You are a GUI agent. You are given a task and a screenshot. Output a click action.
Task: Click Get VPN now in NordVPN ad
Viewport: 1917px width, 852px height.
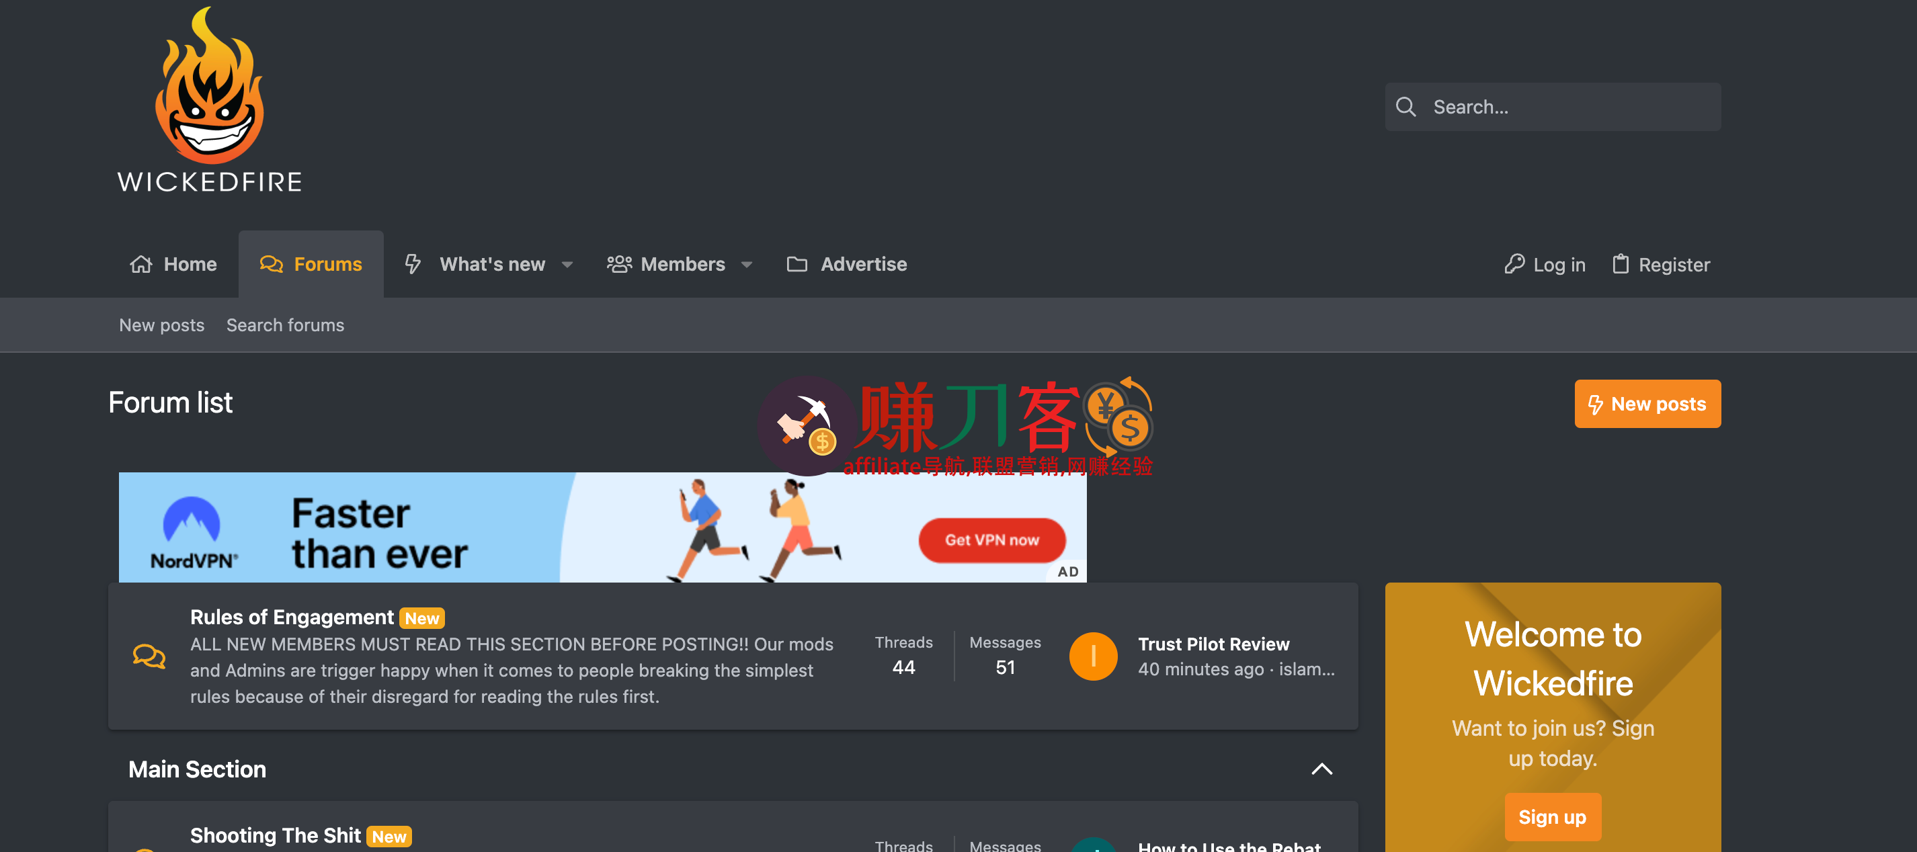tap(991, 540)
